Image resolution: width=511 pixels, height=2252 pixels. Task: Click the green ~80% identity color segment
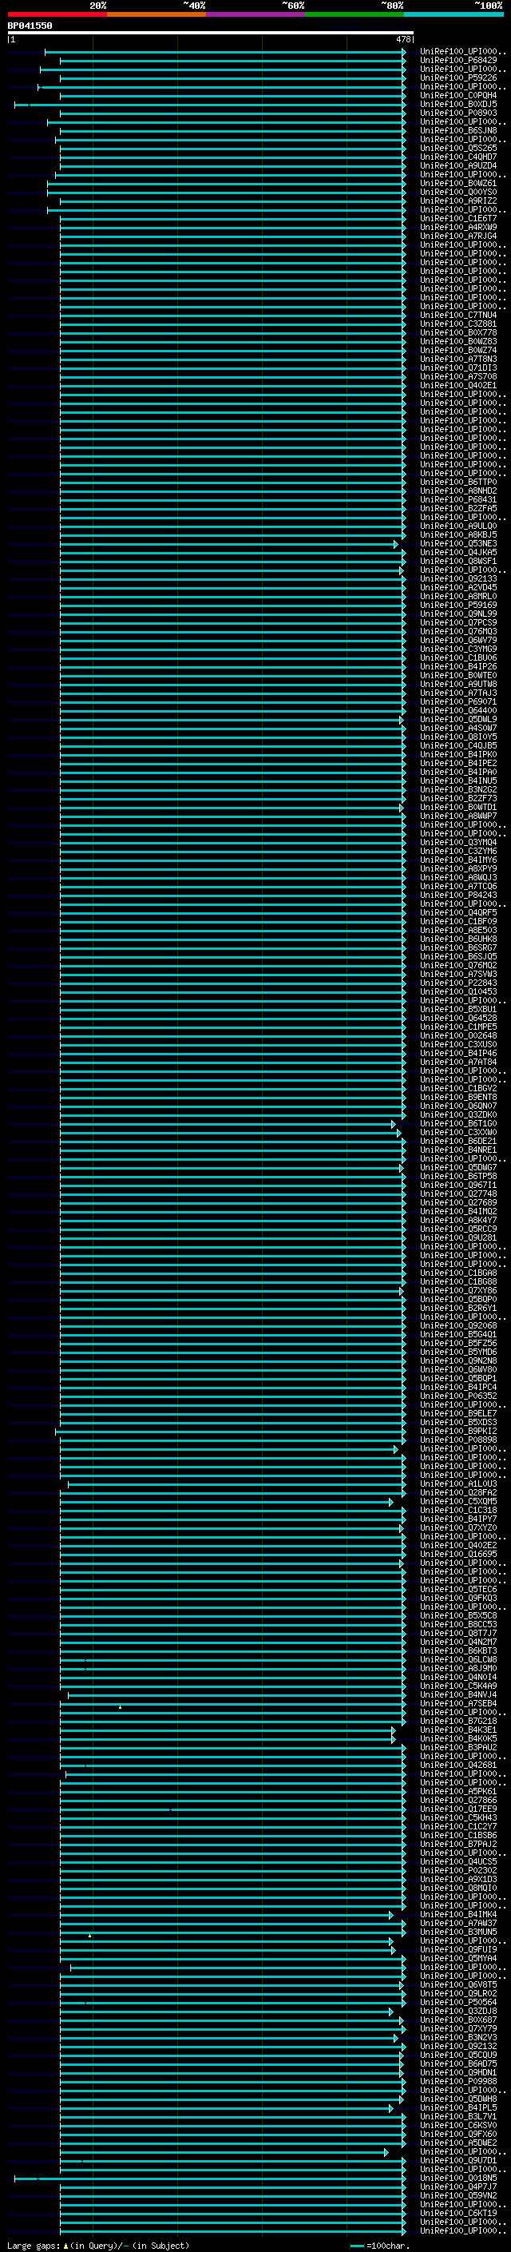tap(355, 14)
